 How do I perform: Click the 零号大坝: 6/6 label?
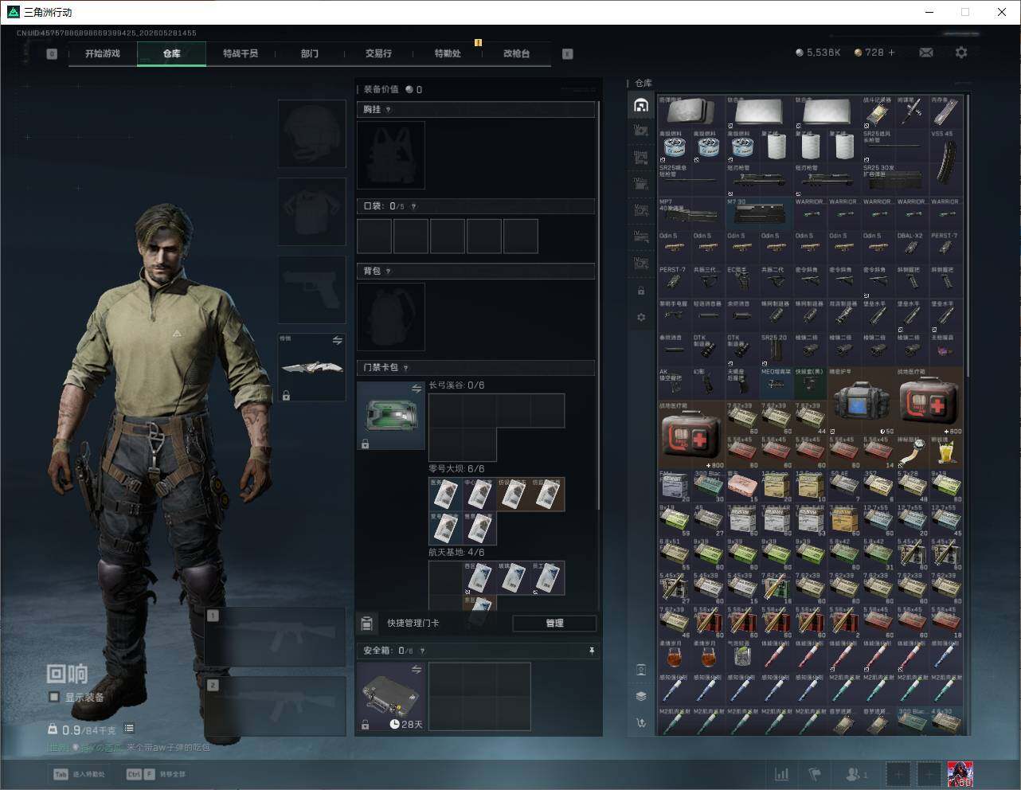coord(456,469)
